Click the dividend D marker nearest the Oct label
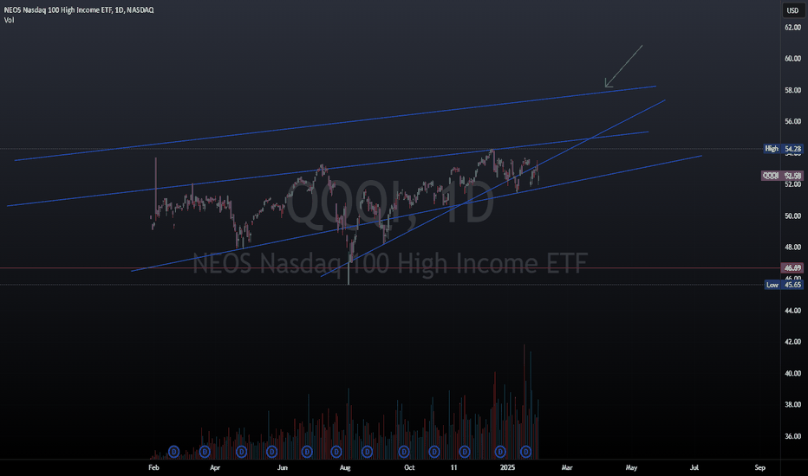This screenshot has height=476, width=808. coord(404,452)
